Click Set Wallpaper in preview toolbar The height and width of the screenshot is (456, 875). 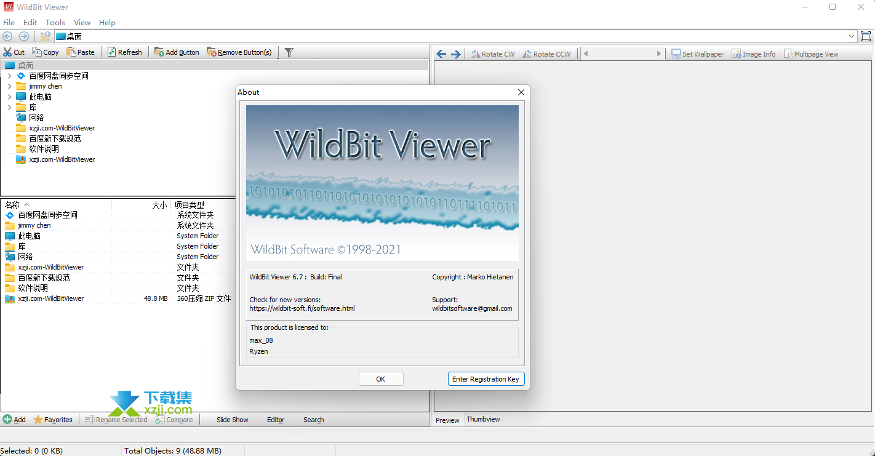point(697,54)
